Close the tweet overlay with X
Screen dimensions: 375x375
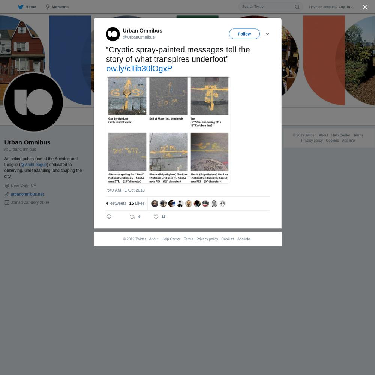(x=365, y=7)
